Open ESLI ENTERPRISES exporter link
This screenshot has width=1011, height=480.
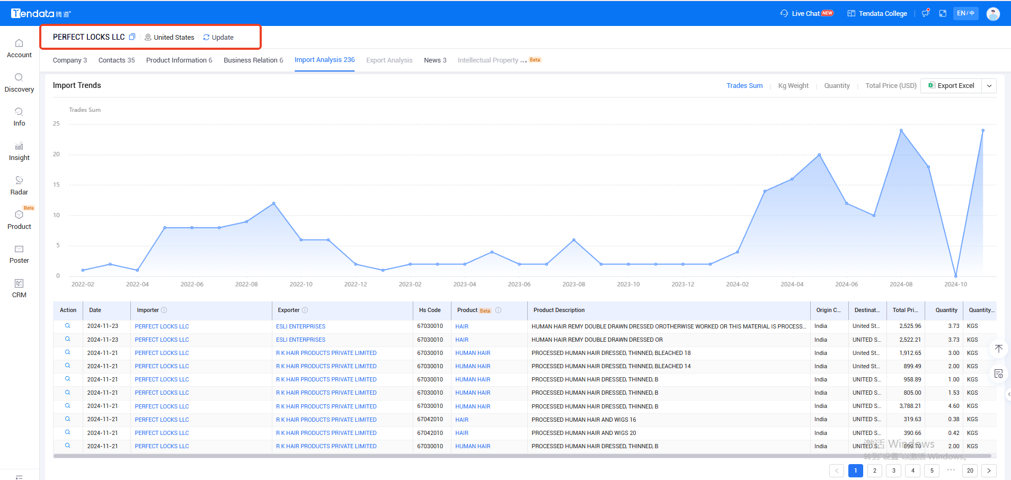click(x=300, y=326)
